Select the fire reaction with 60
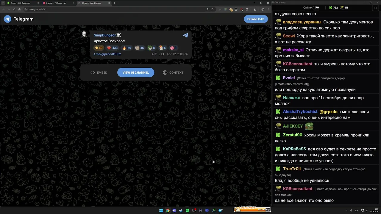This screenshot has height=214, width=381. [127, 48]
